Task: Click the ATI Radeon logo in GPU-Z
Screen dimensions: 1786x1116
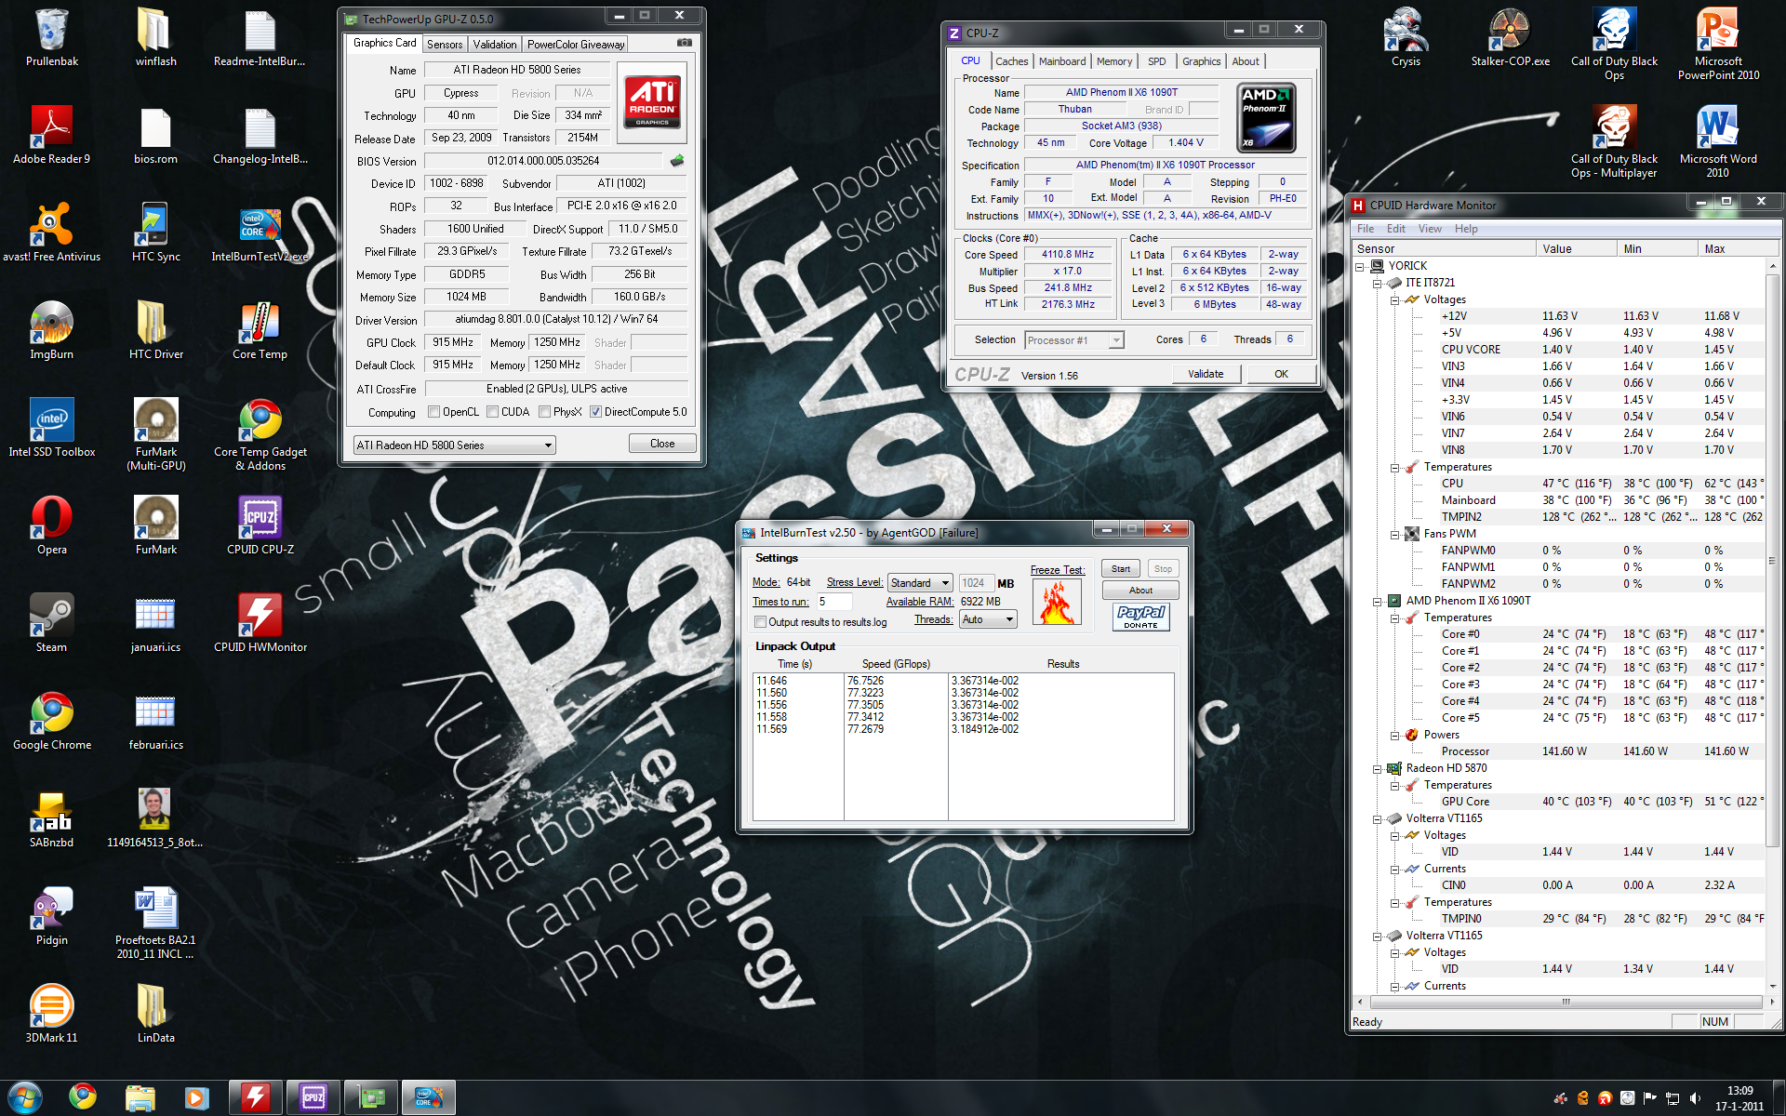Action: 652,102
